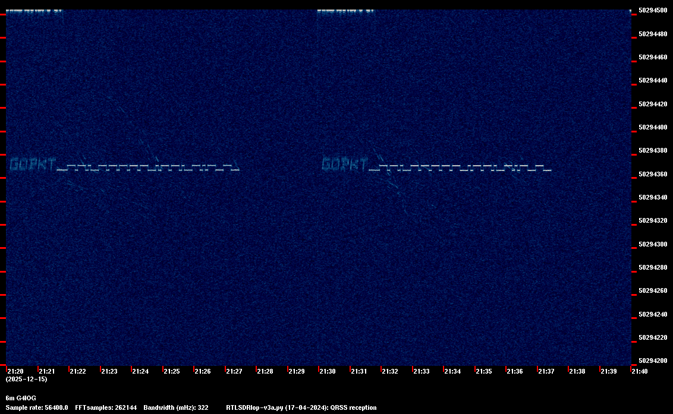Click the 21:32 time axis label
673x414 pixels.
(x=390, y=371)
